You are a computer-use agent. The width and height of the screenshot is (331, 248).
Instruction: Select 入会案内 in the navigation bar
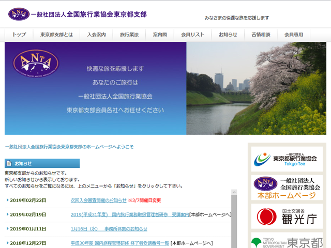click(x=97, y=35)
